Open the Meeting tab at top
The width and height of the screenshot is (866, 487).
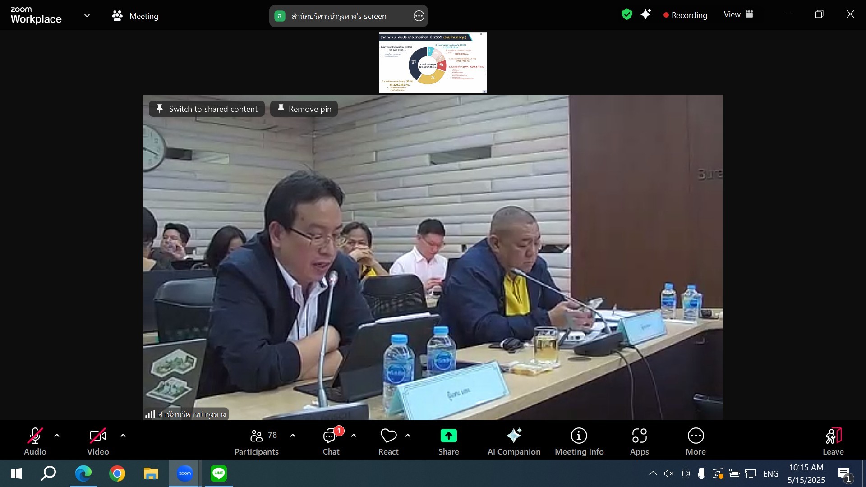coord(135,16)
